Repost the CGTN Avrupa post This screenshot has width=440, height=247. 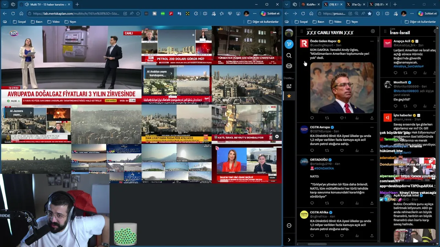click(x=327, y=150)
